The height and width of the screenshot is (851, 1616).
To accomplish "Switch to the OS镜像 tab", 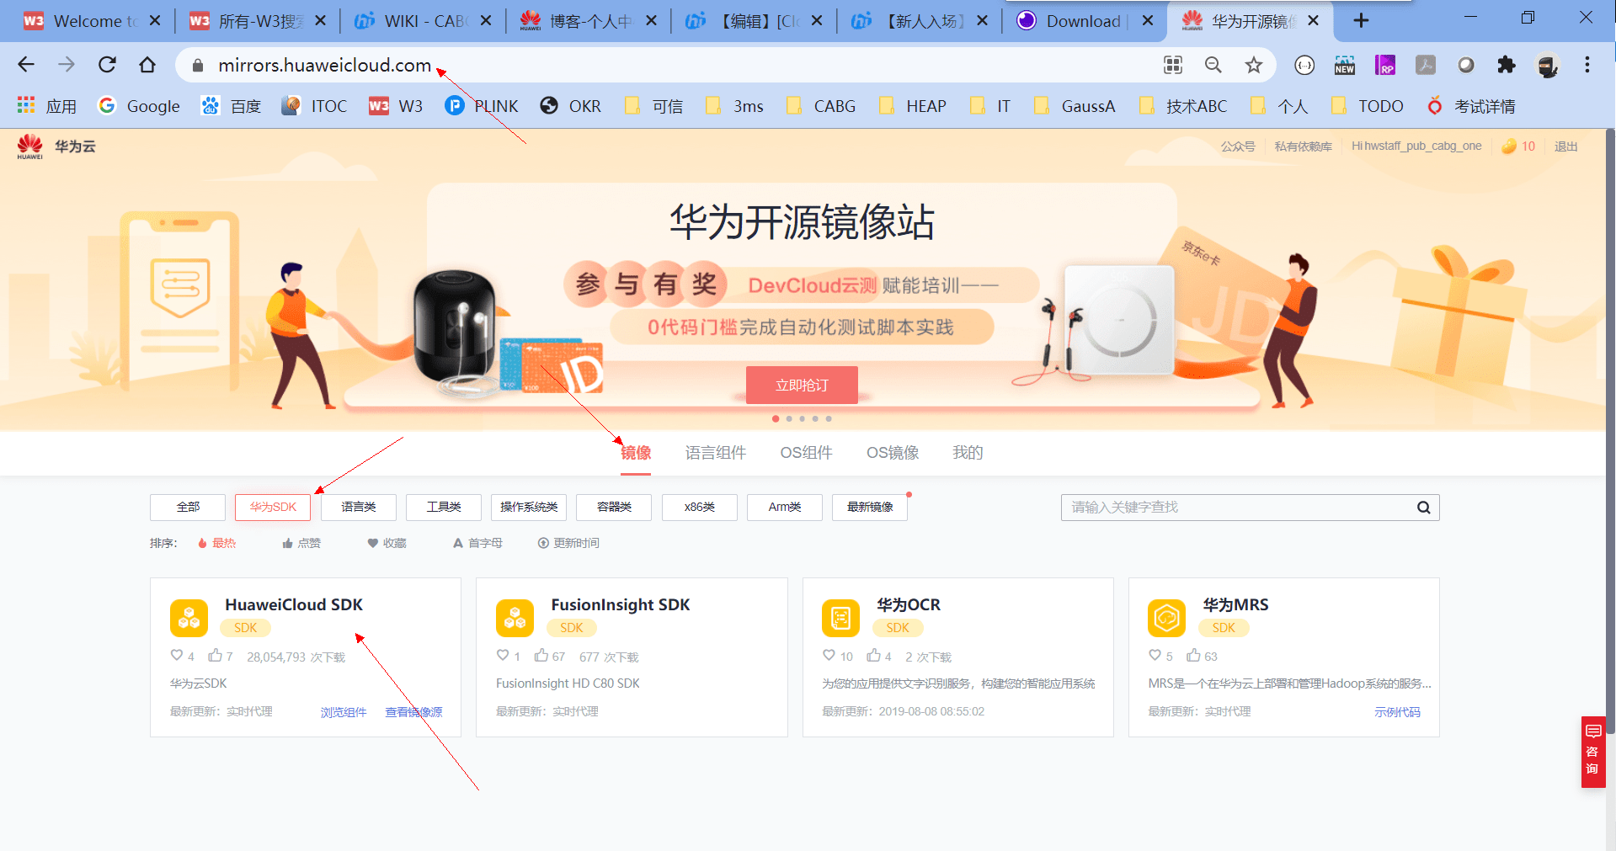I will pyautogui.click(x=893, y=453).
